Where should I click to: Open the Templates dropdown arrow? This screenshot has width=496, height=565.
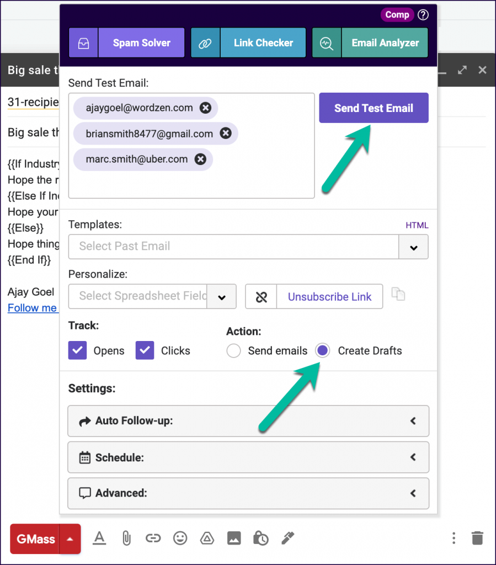(x=413, y=247)
